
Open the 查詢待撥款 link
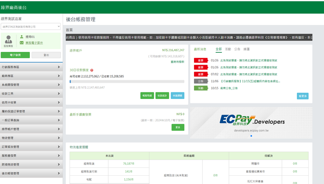click(x=177, y=62)
